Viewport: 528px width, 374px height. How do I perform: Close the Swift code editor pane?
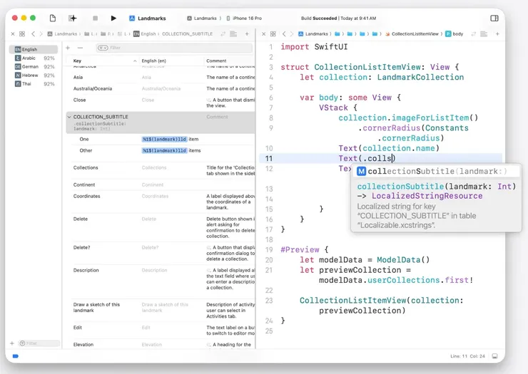click(264, 34)
